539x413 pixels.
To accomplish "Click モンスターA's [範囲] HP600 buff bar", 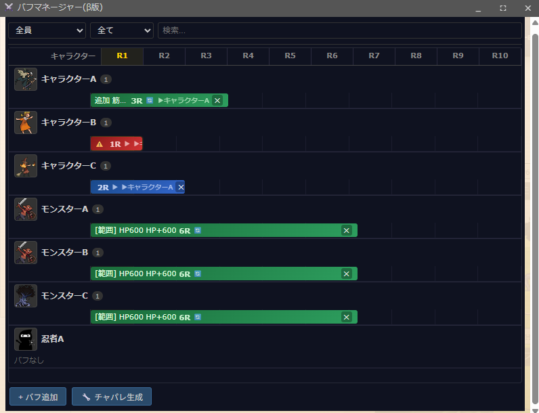I will coord(223,231).
